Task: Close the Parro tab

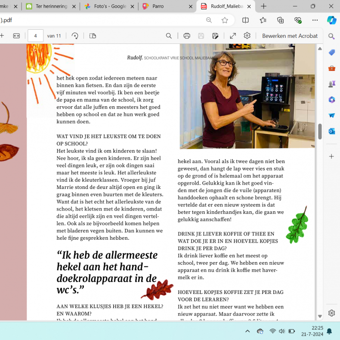Action: coord(191,6)
